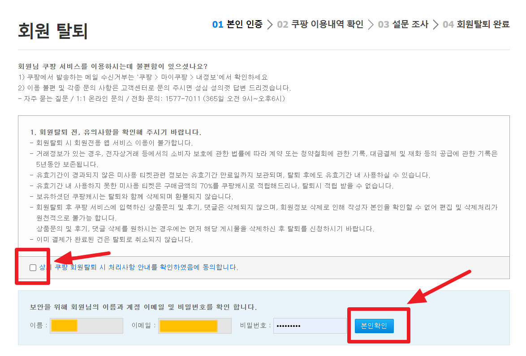Click the line 회원님 쿠팡 서비스를 이용하시는데
This screenshot has width=526, height=356.
(x=113, y=66)
